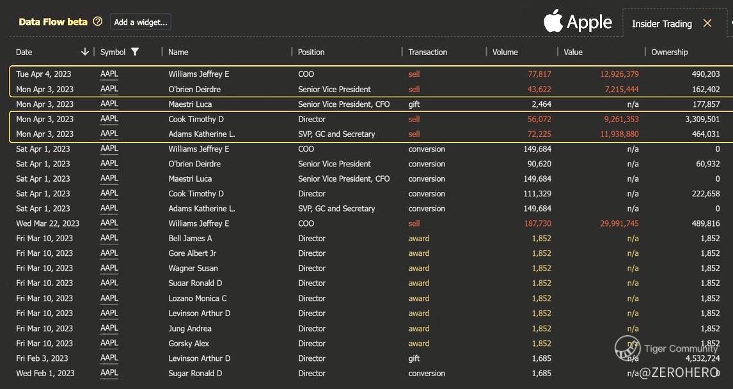The image size is (733, 389).
Task: Click the Data Flow beta title
Action: [x=52, y=22]
